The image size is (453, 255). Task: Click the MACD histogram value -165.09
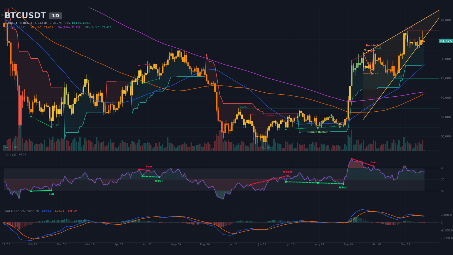coord(72,211)
